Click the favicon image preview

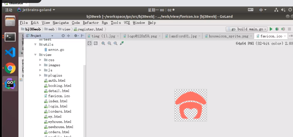pos(191,105)
